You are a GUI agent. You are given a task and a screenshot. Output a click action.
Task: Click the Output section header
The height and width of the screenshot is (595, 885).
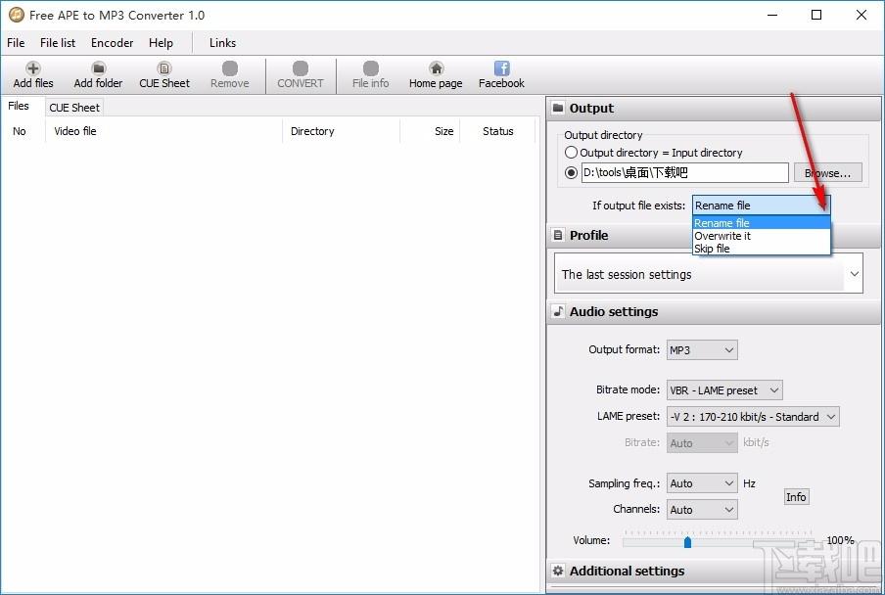714,109
